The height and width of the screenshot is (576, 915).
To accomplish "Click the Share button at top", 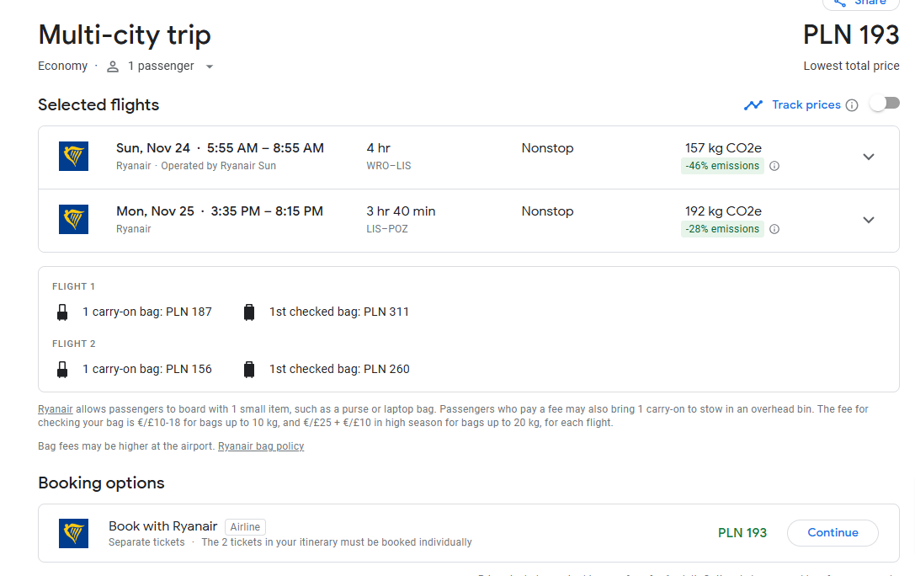I will point(861,3).
